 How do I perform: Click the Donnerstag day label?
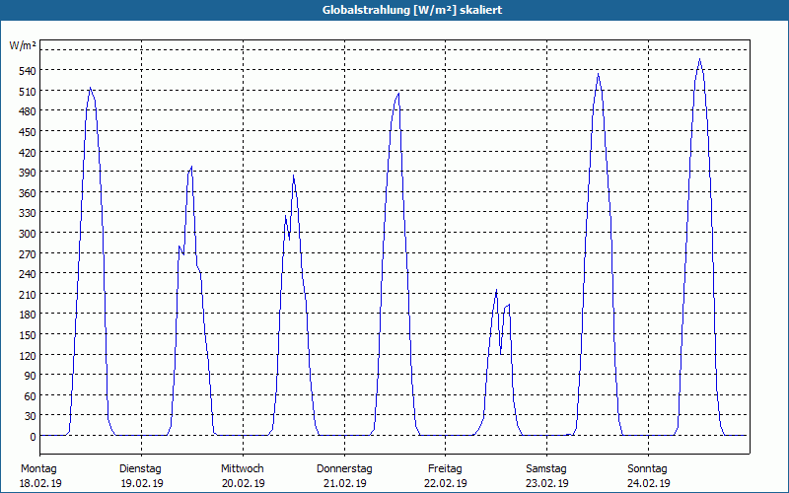point(344,469)
